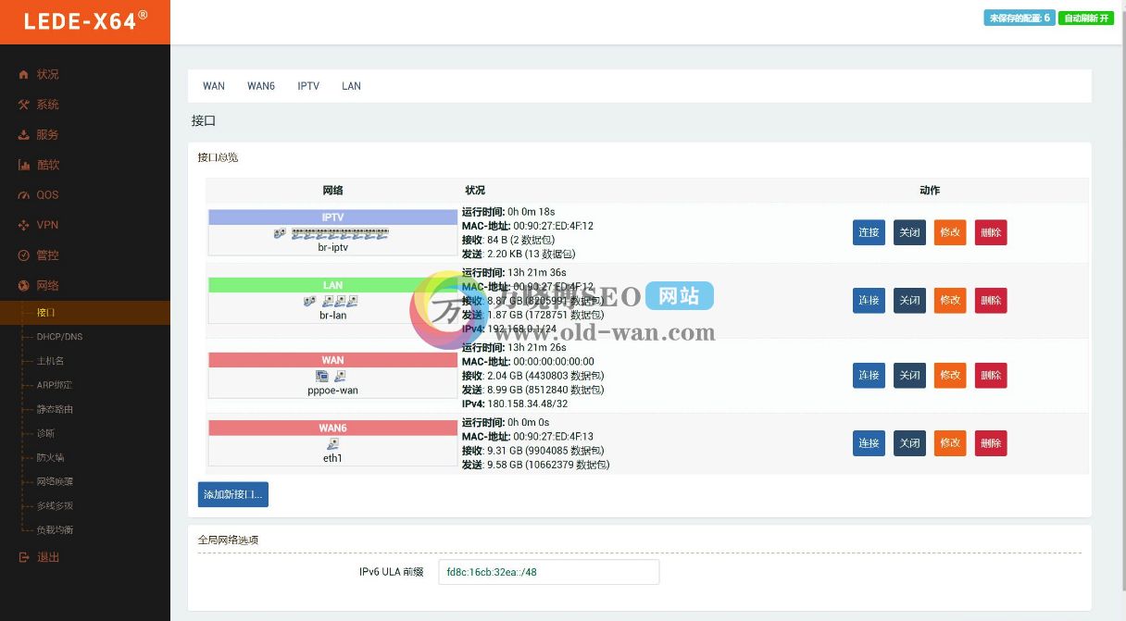This screenshot has width=1126, height=621.
Task: Click the logout icon beside 退出
Action: pos(24,557)
